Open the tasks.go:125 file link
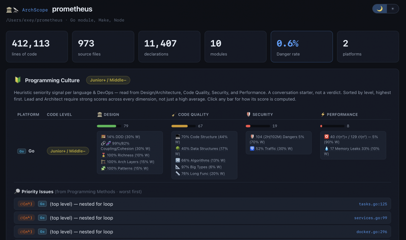406x240 pixels. coord(373,204)
